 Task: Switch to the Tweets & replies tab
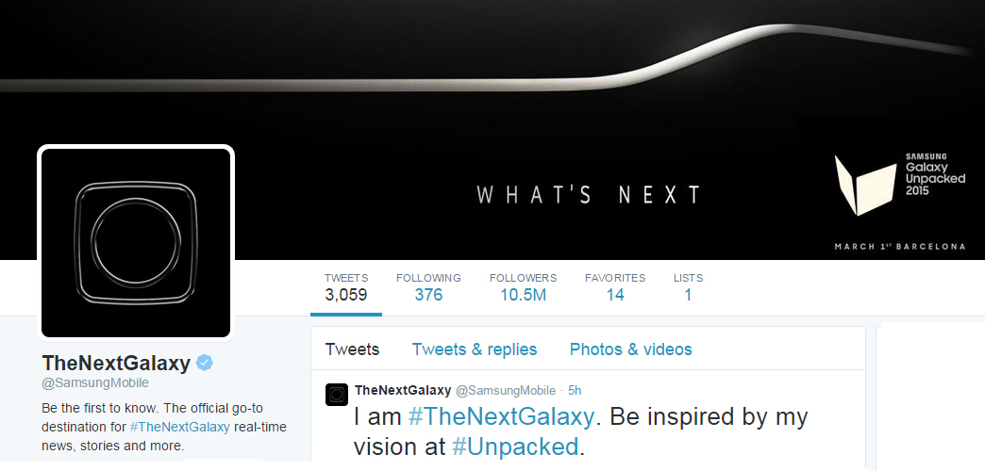click(x=475, y=349)
